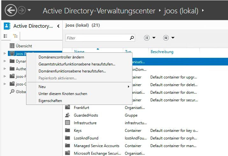Click the Übersicht grid icon
The height and width of the screenshot is (156, 228).
[12, 46]
